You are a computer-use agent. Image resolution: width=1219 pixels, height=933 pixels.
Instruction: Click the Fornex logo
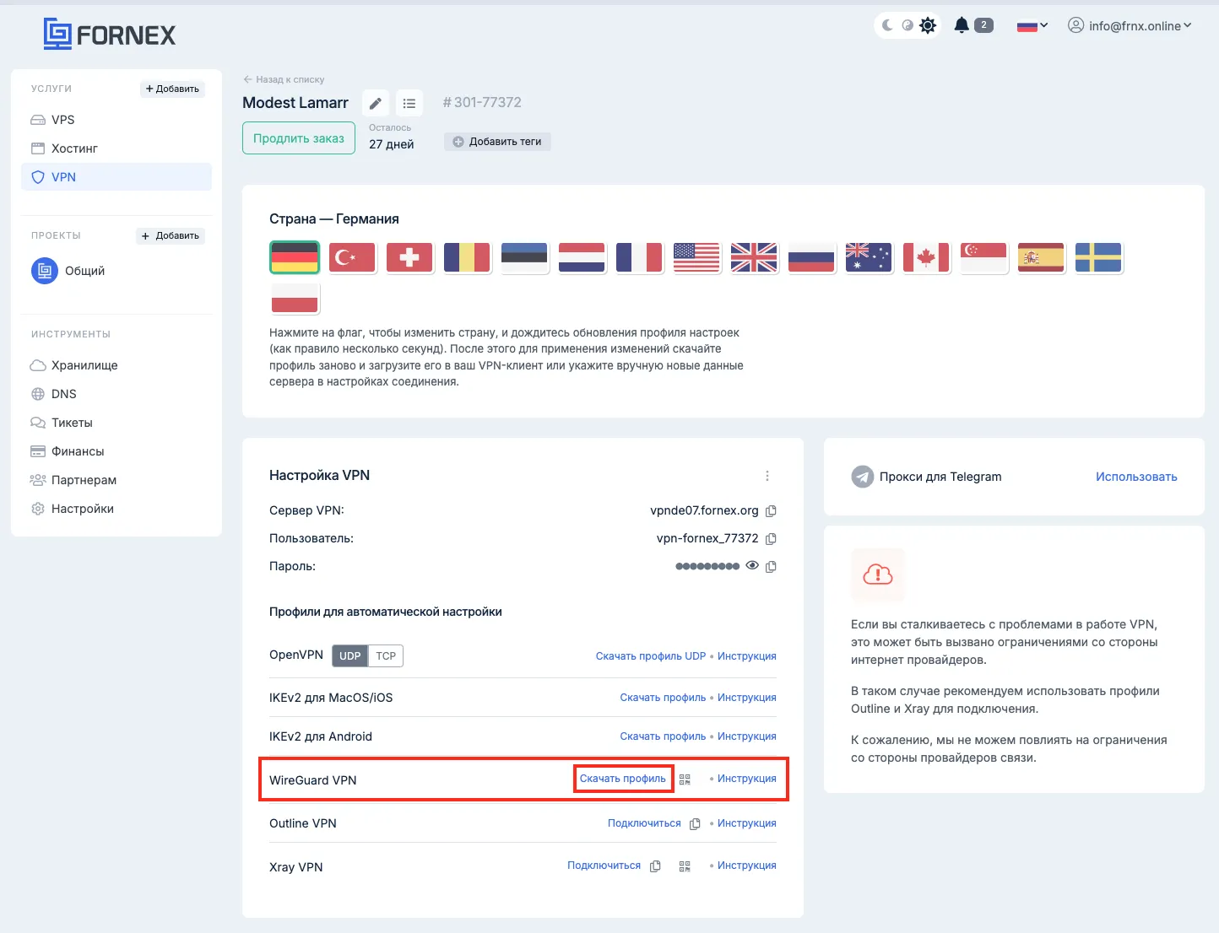click(110, 35)
